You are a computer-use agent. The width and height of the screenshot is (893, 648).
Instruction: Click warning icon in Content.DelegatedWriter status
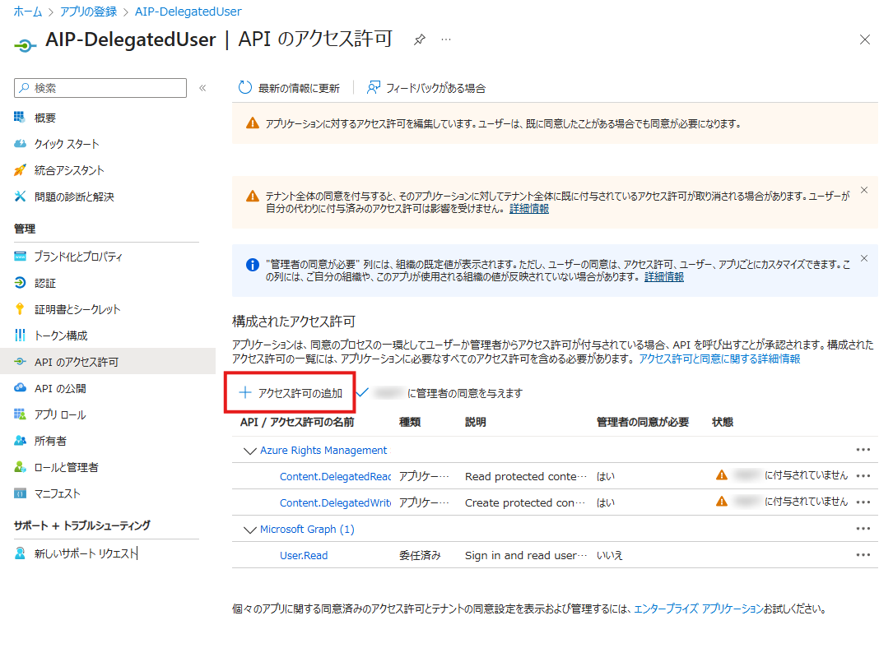(722, 502)
